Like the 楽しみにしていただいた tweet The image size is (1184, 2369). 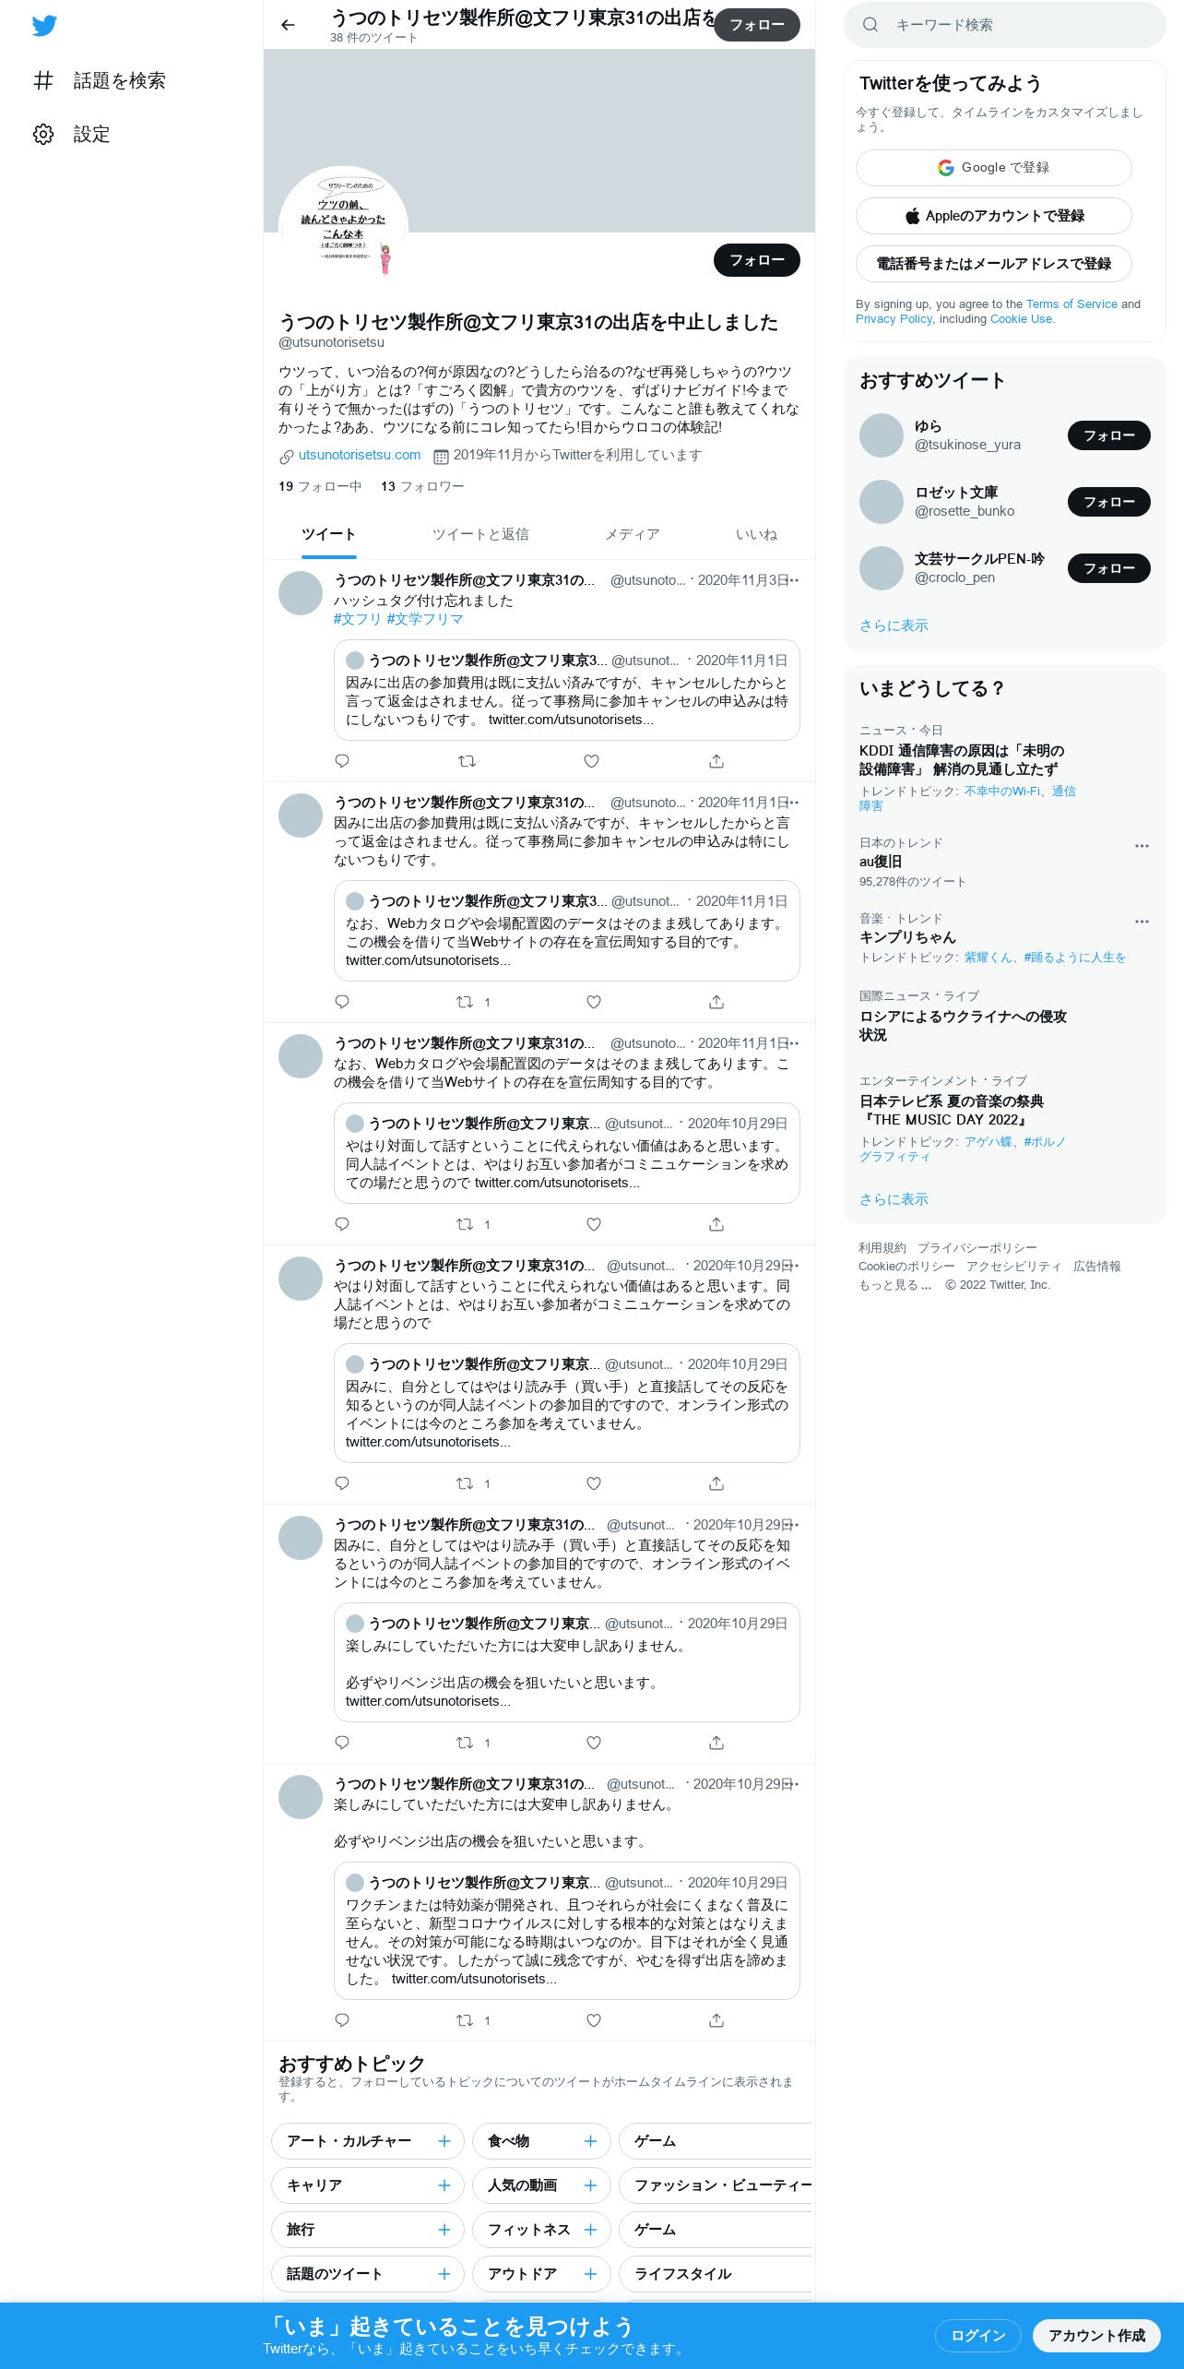tap(594, 2020)
